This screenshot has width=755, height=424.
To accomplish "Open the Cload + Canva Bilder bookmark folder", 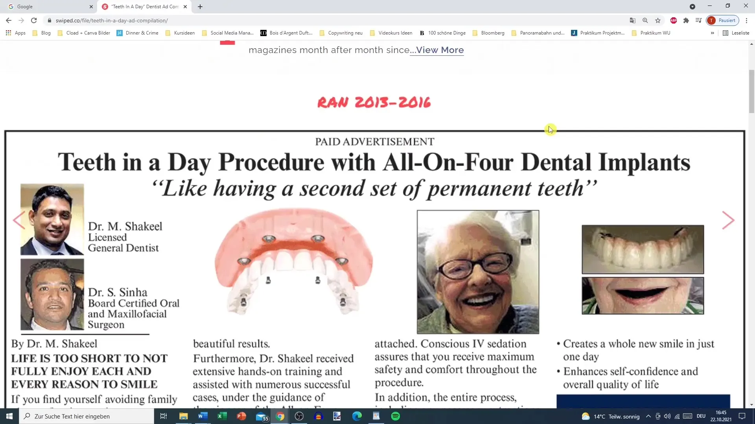I will 84,33.
